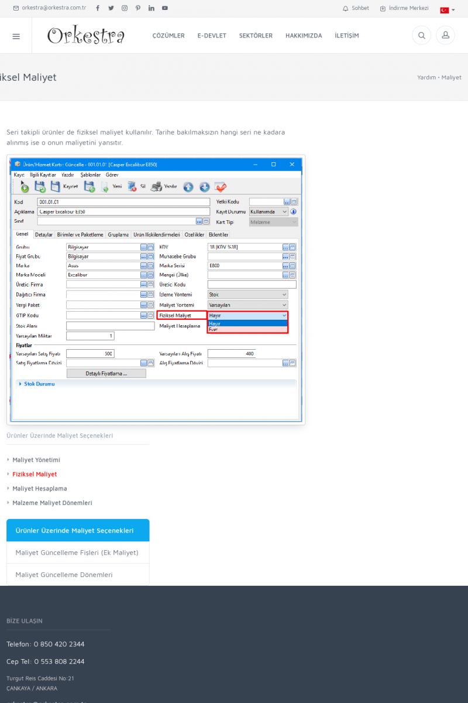Click the Pinterest icon
This screenshot has width=468, height=703.
click(138, 8)
